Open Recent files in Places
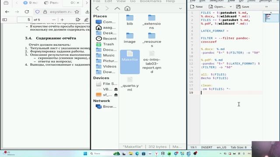Image resolution: width=280 pixels, height=157 pixels. pyautogui.click(x=106, y=39)
